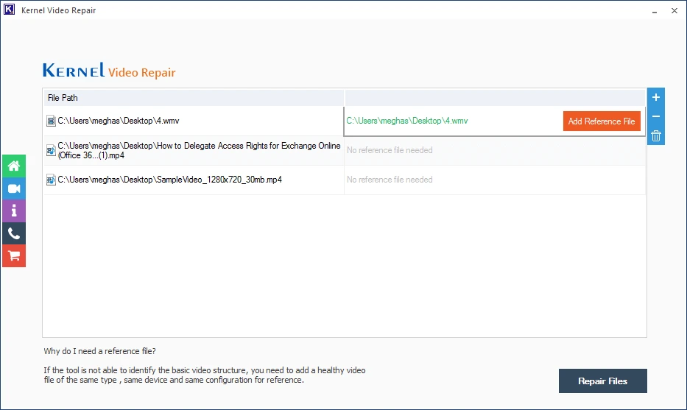Screen dimensions: 687x410
Task: Click reference cell of SampleVideo row
Action: click(493, 180)
